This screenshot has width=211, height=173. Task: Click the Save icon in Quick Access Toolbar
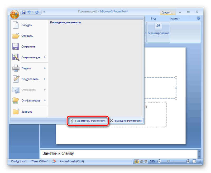click(24, 12)
